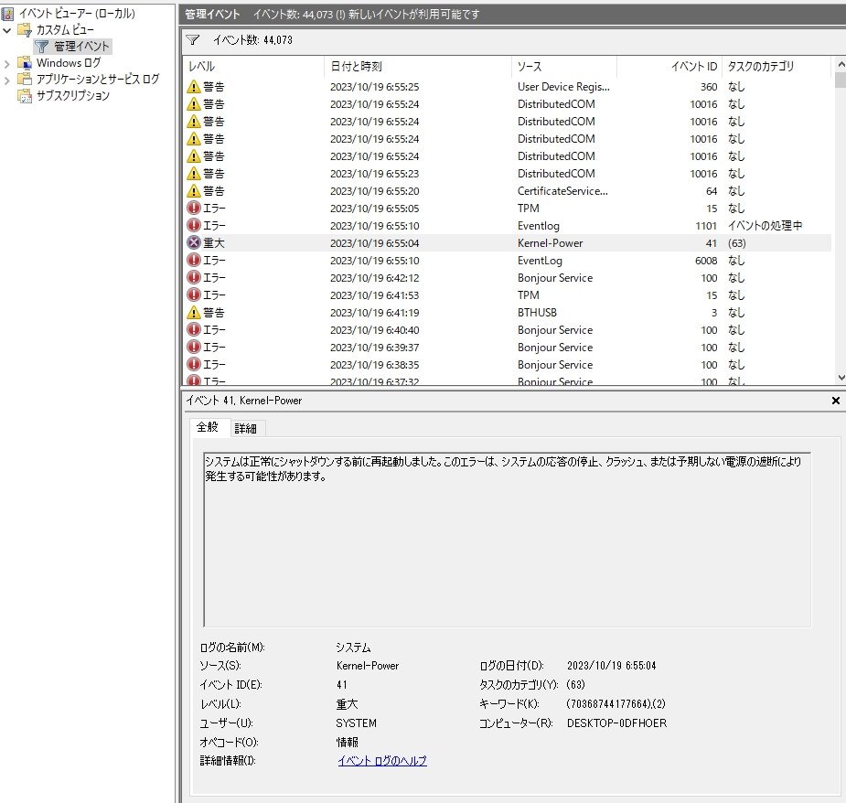Click error icon of EventLog 6008 event

[194, 260]
